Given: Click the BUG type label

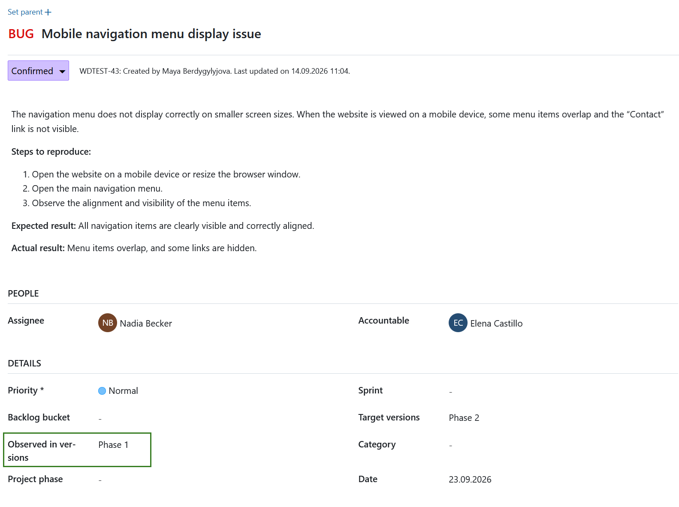Looking at the screenshot, I should pyautogui.click(x=21, y=34).
